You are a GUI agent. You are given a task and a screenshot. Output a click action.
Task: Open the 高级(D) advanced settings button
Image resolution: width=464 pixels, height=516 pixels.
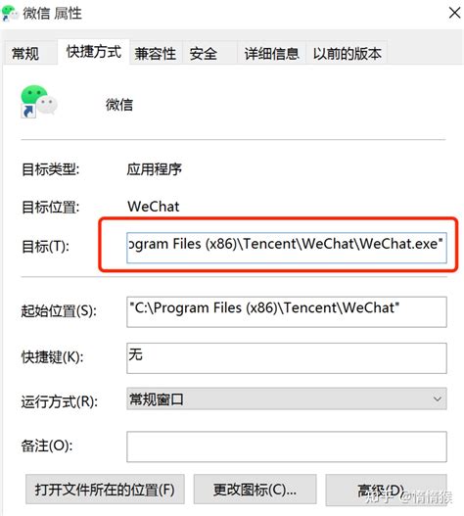point(386,490)
